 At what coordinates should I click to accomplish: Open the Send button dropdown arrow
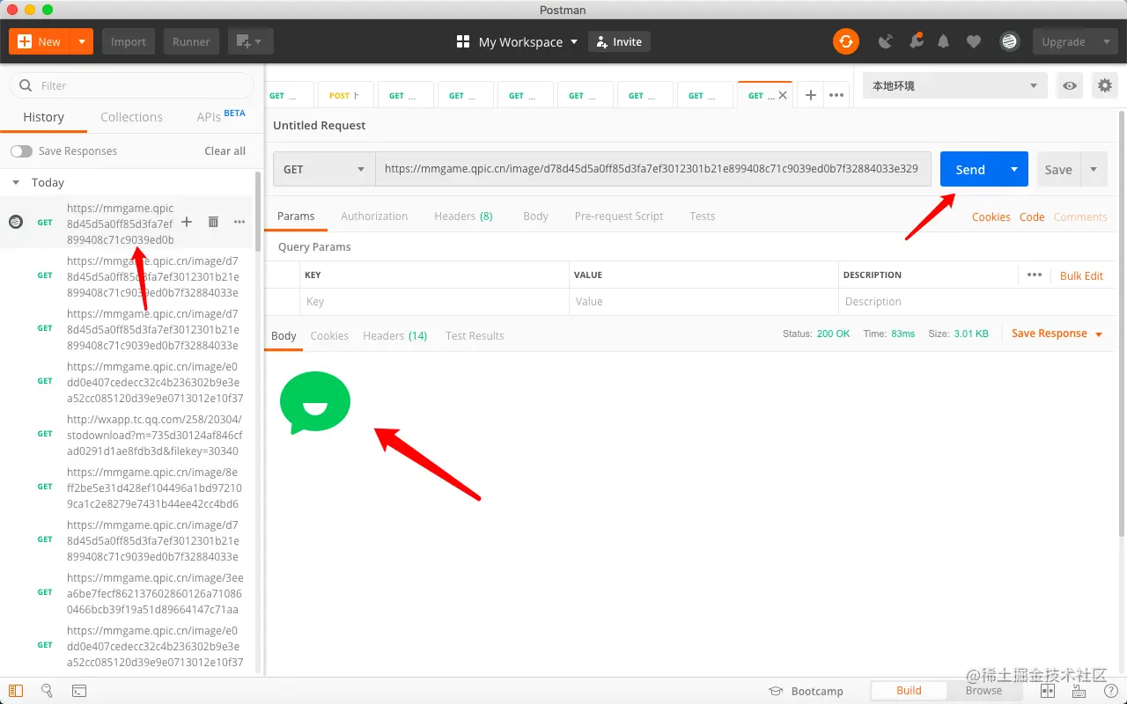pos(1014,169)
